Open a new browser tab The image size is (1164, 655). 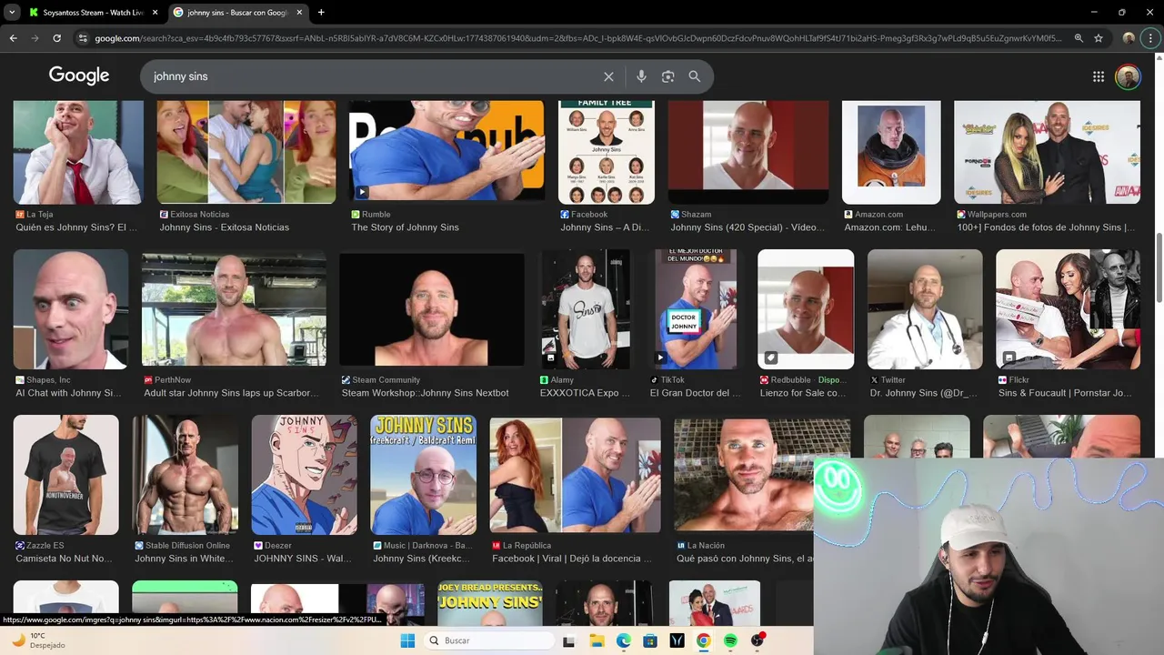[321, 13]
